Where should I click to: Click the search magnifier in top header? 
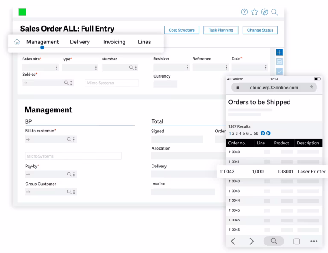[x=275, y=12]
